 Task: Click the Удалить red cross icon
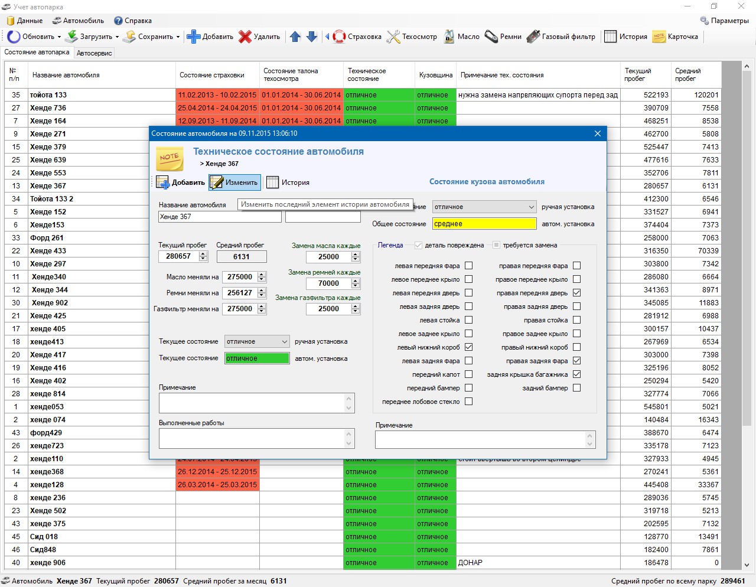(x=245, y=37)
